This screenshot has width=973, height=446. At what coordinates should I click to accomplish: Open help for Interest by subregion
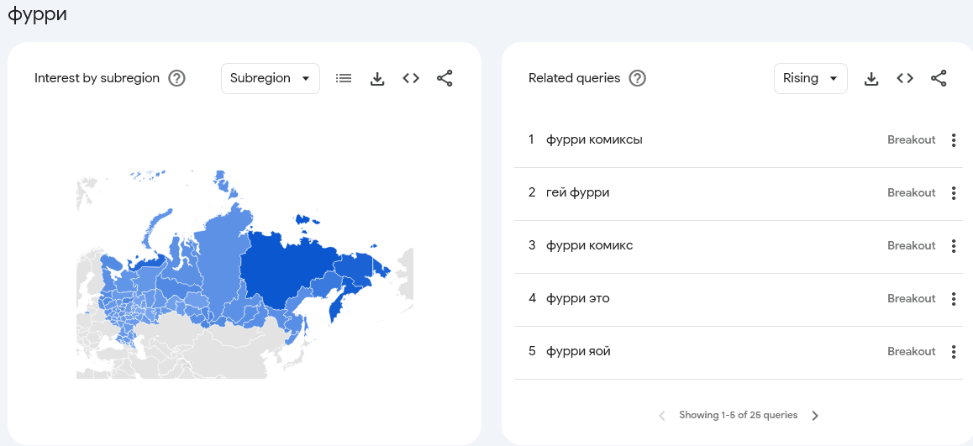176,78
